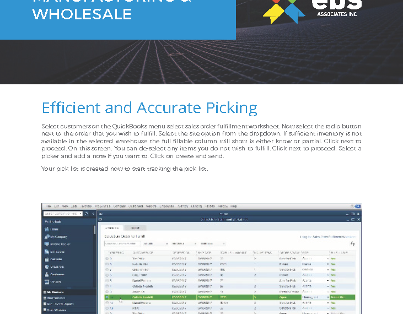Expand the site dropdown in the first row

click(327, 258)
